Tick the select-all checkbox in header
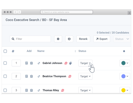The width and height of the screenshot is (133, 103). [5, 51]
